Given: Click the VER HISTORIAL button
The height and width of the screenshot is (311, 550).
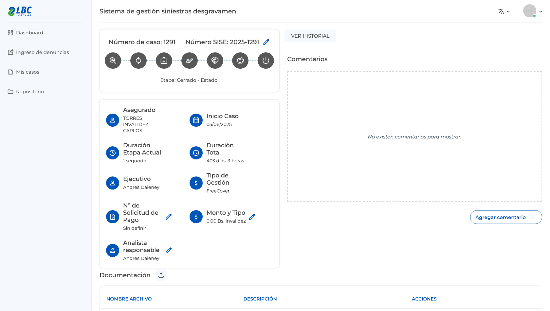Looking at the screenshot, I should (310, 36).
